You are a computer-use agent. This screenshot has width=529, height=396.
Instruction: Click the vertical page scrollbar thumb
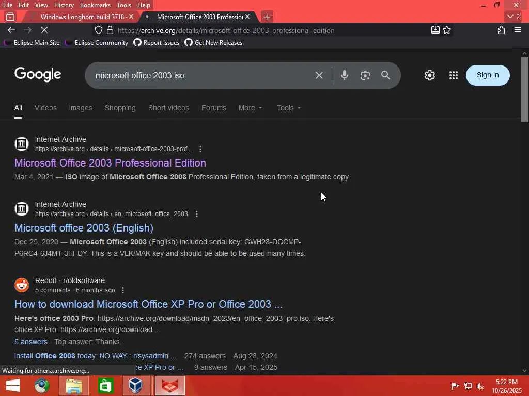point(524,90)
